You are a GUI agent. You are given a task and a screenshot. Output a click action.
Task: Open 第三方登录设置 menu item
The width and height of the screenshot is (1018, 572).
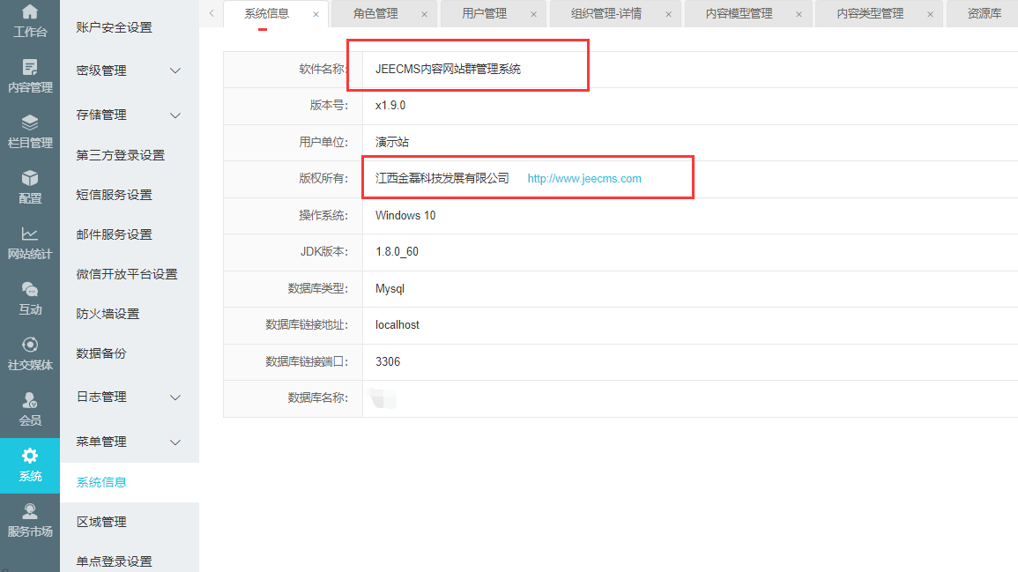pyautogui.click(x=120, y=155)
